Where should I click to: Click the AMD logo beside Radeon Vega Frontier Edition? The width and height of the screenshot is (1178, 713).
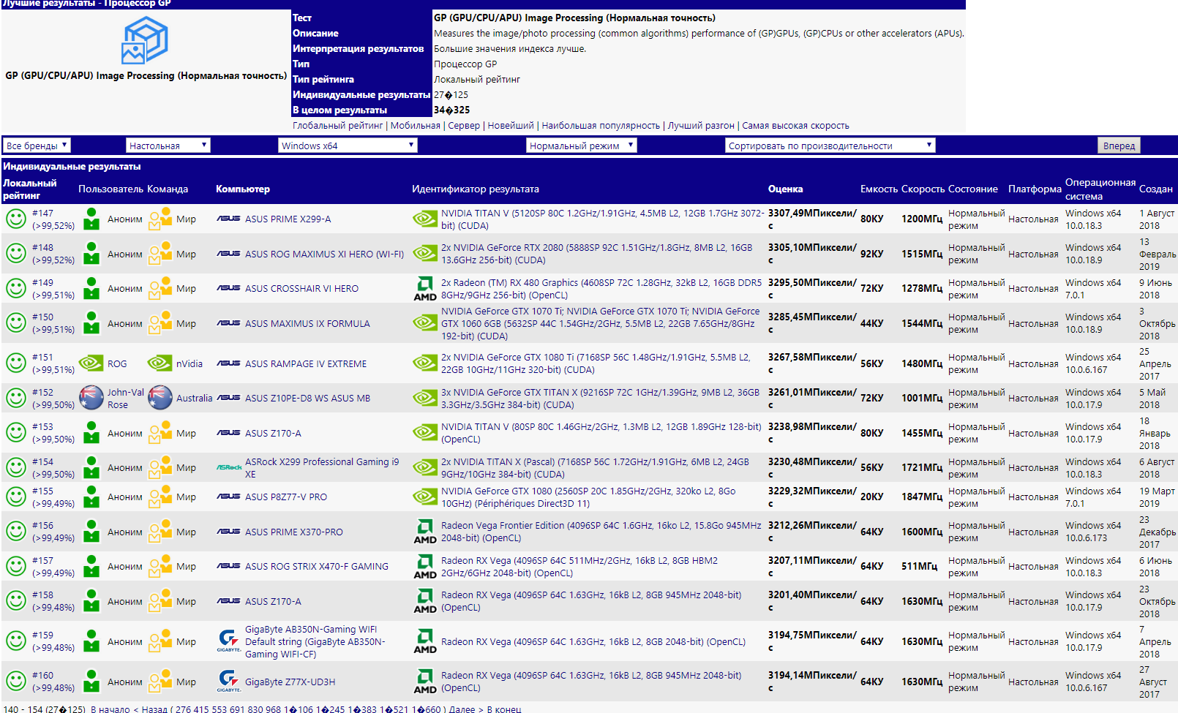425,532
